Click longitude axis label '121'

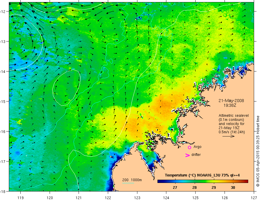tap(79, 198)
